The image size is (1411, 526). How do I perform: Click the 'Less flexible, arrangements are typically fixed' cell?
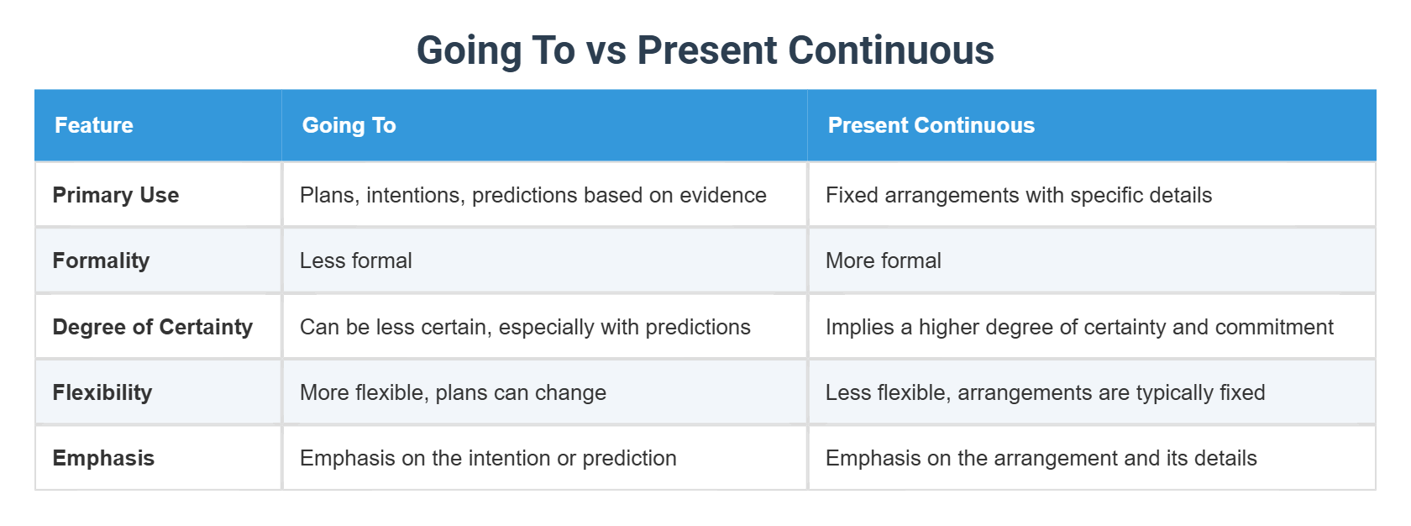1045,392
